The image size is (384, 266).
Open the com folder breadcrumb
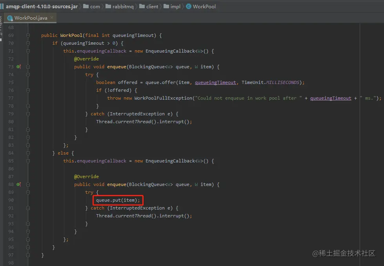click(95, 7)
